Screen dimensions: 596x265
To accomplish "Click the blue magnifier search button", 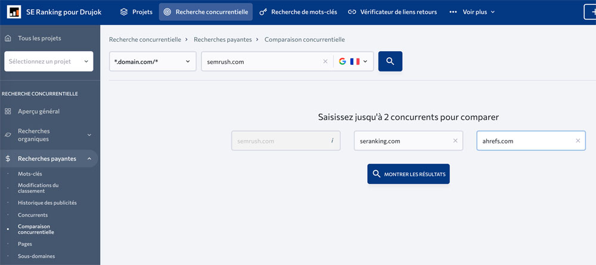I will pyautogui.click(x=390, y=61).
